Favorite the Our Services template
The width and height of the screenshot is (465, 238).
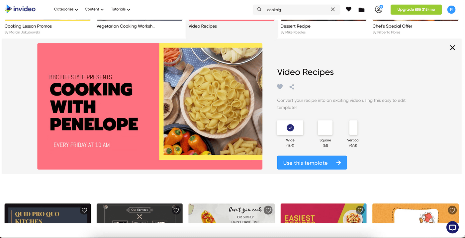click(x=176, y=210)
